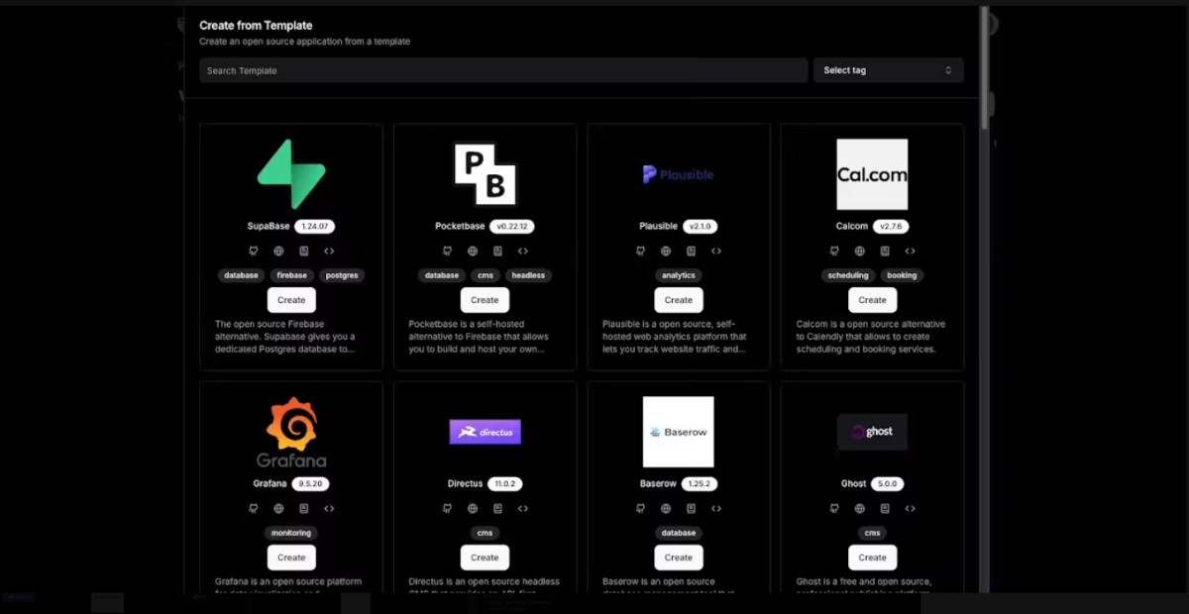Create the Baserow template

coord(679,558)
